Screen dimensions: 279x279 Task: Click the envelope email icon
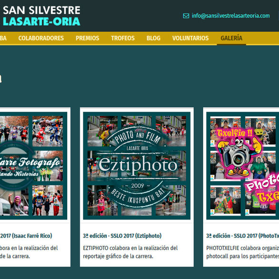[186, 16]
